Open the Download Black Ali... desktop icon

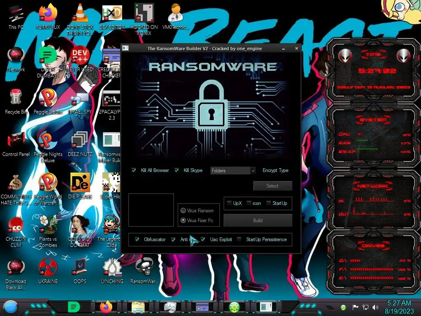pyautogui.click(x=16, y=274)
